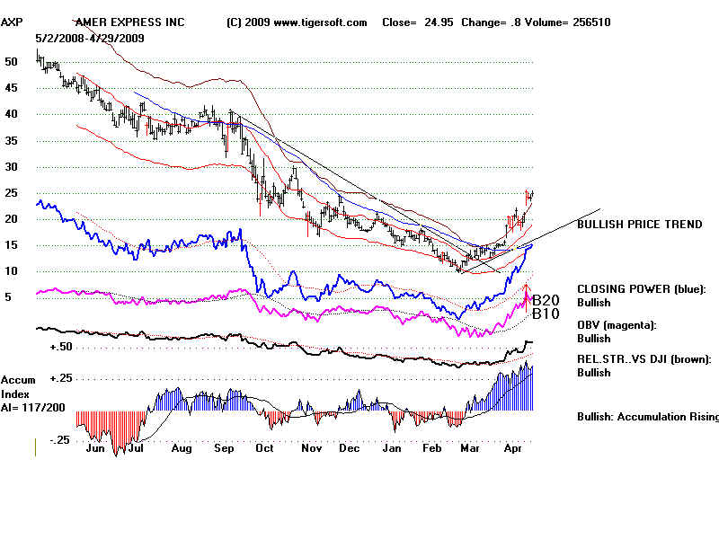Click the Jun month label
Screen dimensions: 719x539
(95, 448)
